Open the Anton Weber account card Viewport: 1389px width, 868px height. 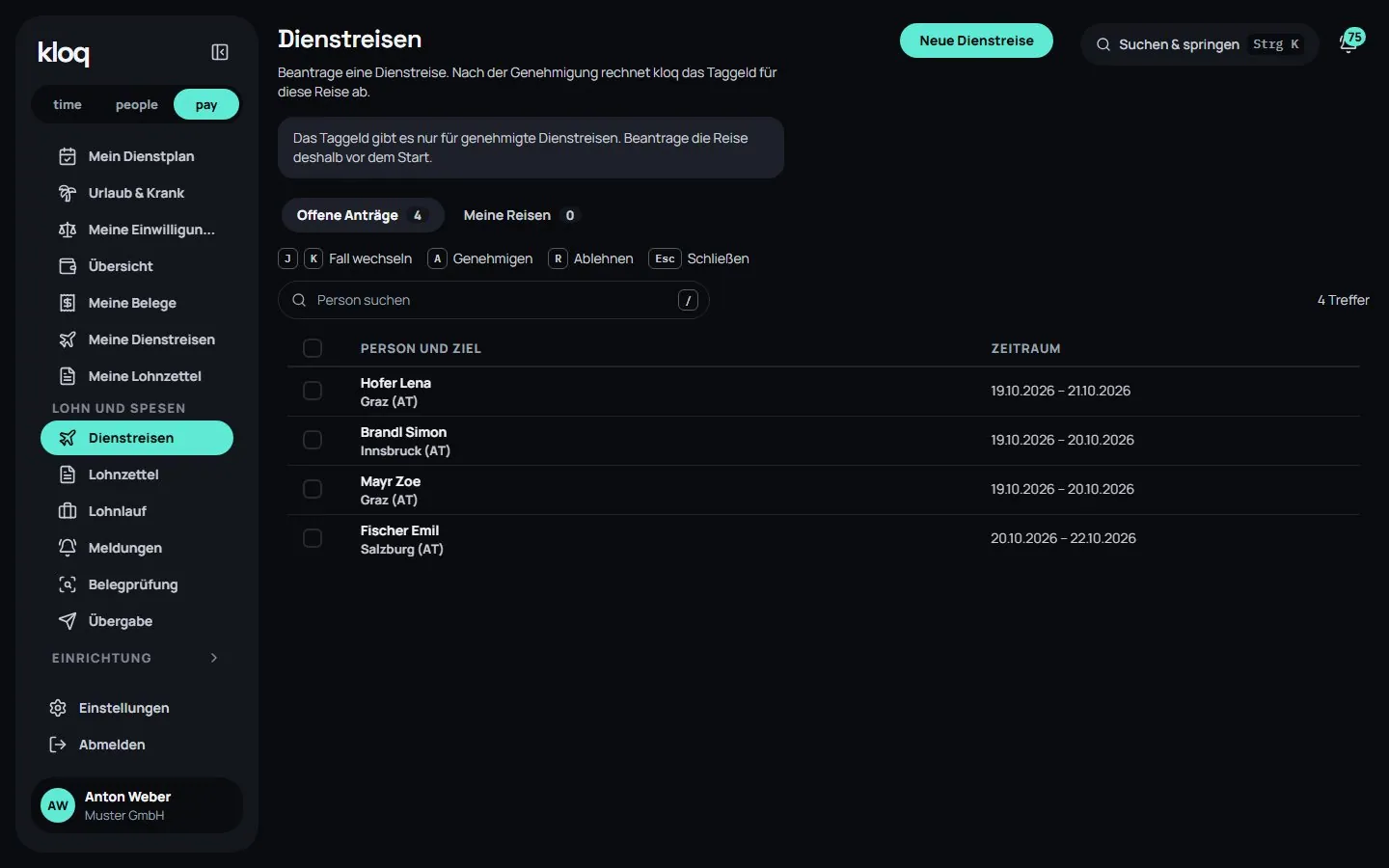tap(137, 805)
